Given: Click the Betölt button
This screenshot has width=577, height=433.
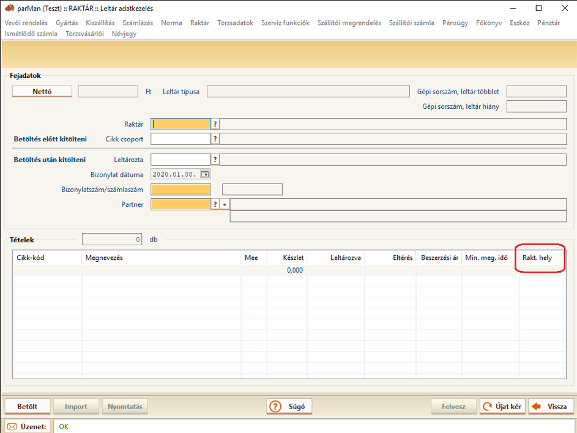Looking at the screenshot, I should point(28,407).
